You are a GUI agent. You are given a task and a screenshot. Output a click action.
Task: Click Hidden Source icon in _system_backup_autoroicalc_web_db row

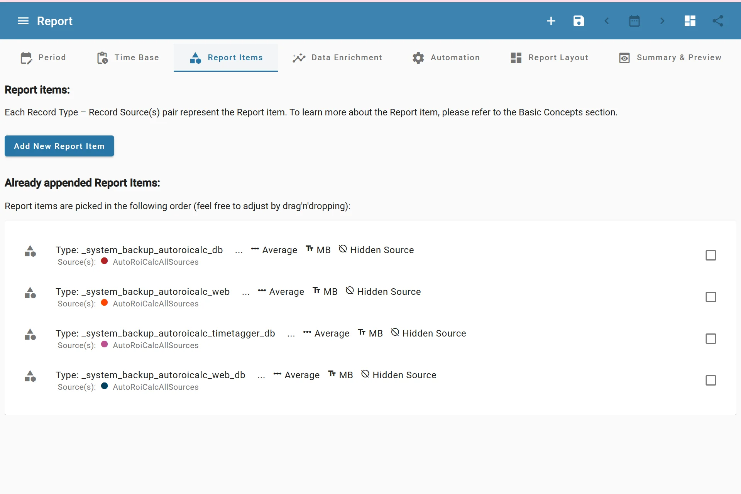(x=365, y=374)
